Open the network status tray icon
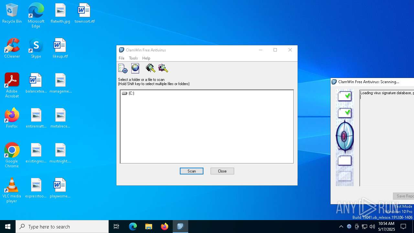This screenshot has height=233, width=414. [x=365, y=227]
